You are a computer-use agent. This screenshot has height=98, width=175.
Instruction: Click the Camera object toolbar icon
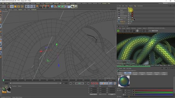tap(72, 7)
